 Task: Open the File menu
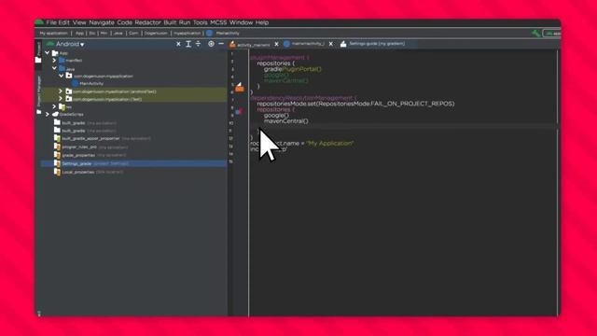click(x=51, y=22)
